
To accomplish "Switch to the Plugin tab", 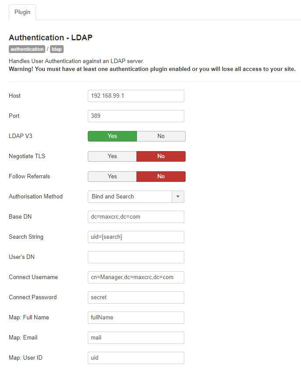I will (x=22, y=12).
